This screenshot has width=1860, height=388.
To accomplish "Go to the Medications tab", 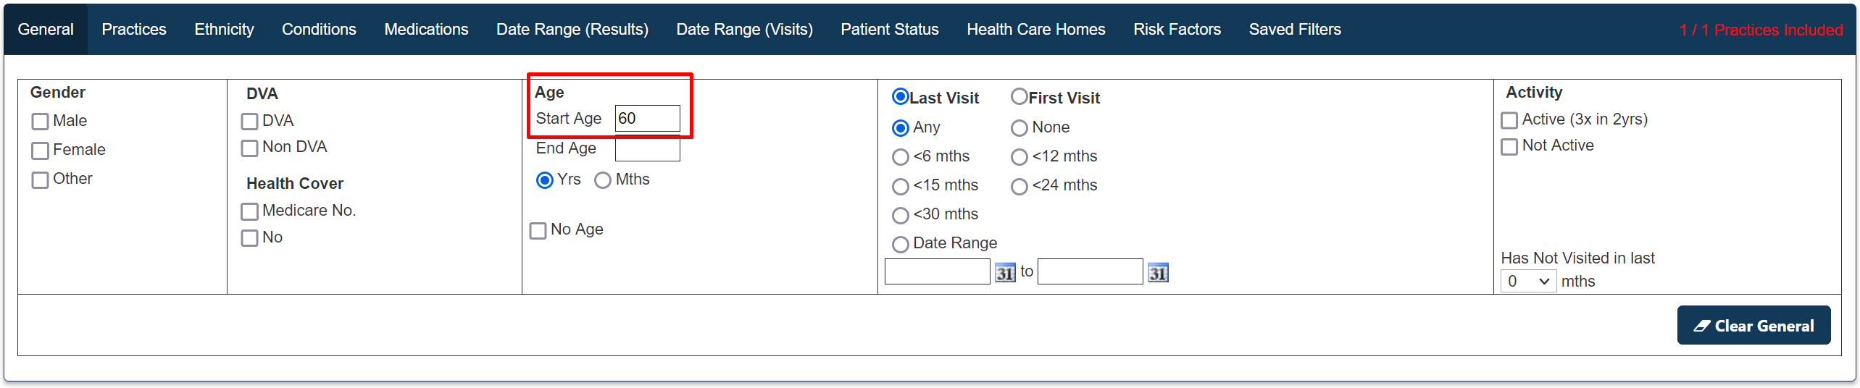I will click(x=426, y=30).
